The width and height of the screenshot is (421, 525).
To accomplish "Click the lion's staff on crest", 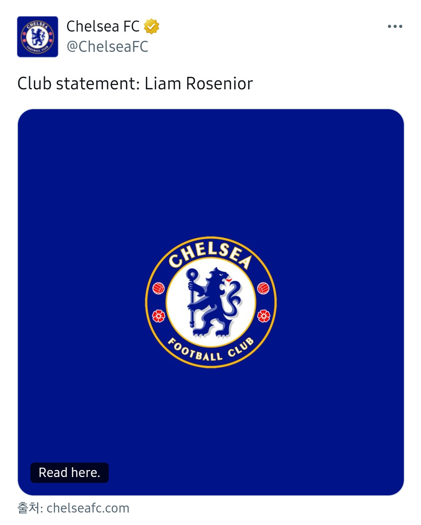I will pos(191,300).
